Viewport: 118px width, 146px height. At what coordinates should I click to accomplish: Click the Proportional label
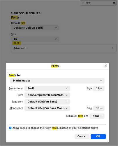16,88
